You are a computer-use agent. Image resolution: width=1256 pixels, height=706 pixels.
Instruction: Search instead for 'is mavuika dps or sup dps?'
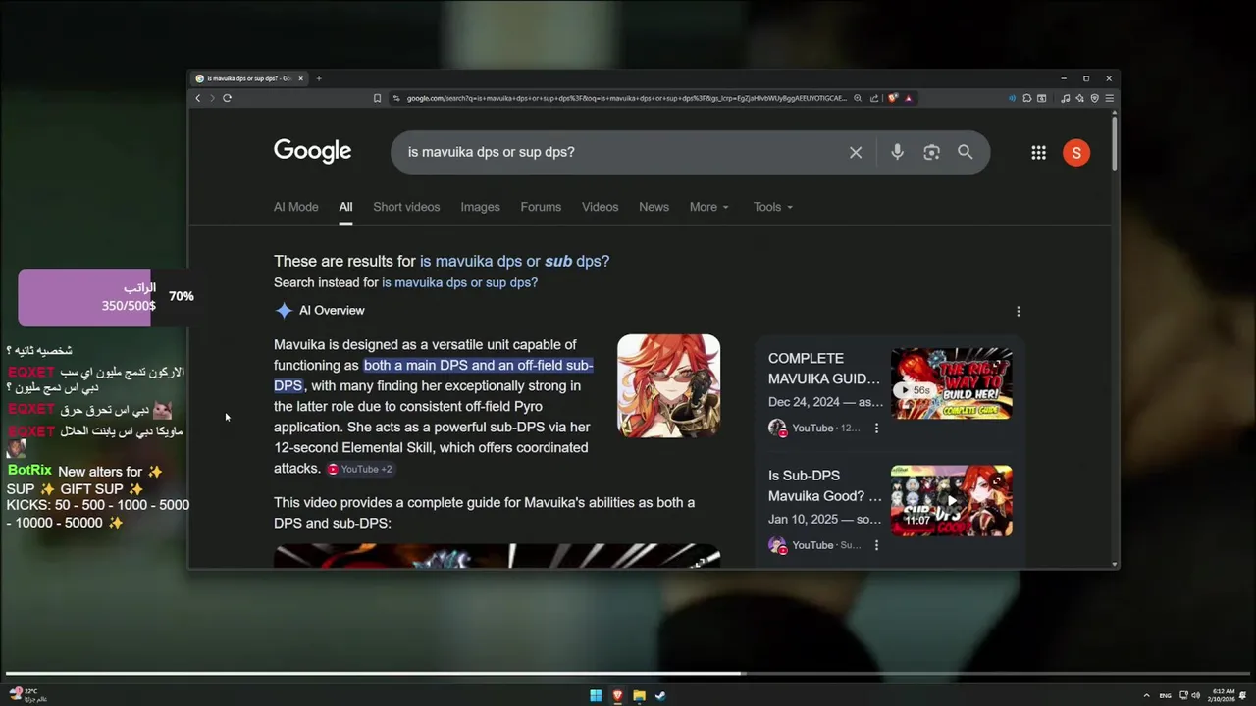(459, 282)
